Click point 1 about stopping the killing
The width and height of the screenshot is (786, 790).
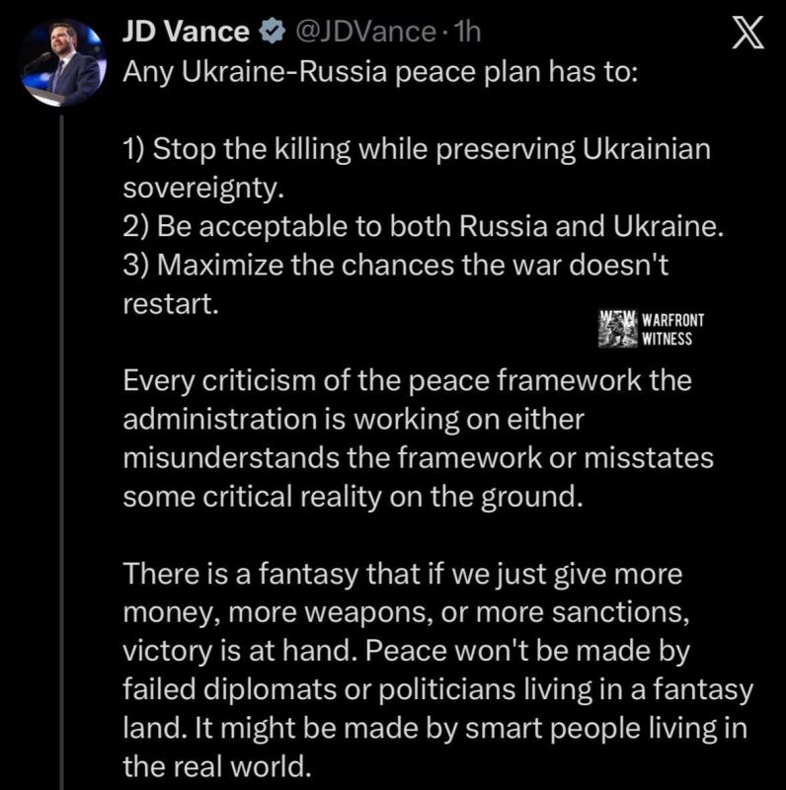[x=418, y=148]
